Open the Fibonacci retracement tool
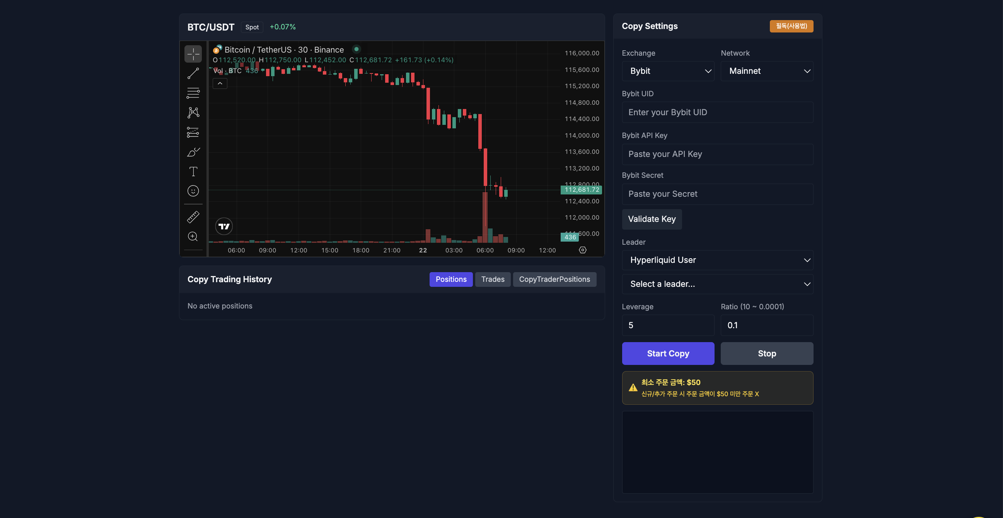1003x518 pixels. point(193,93)
